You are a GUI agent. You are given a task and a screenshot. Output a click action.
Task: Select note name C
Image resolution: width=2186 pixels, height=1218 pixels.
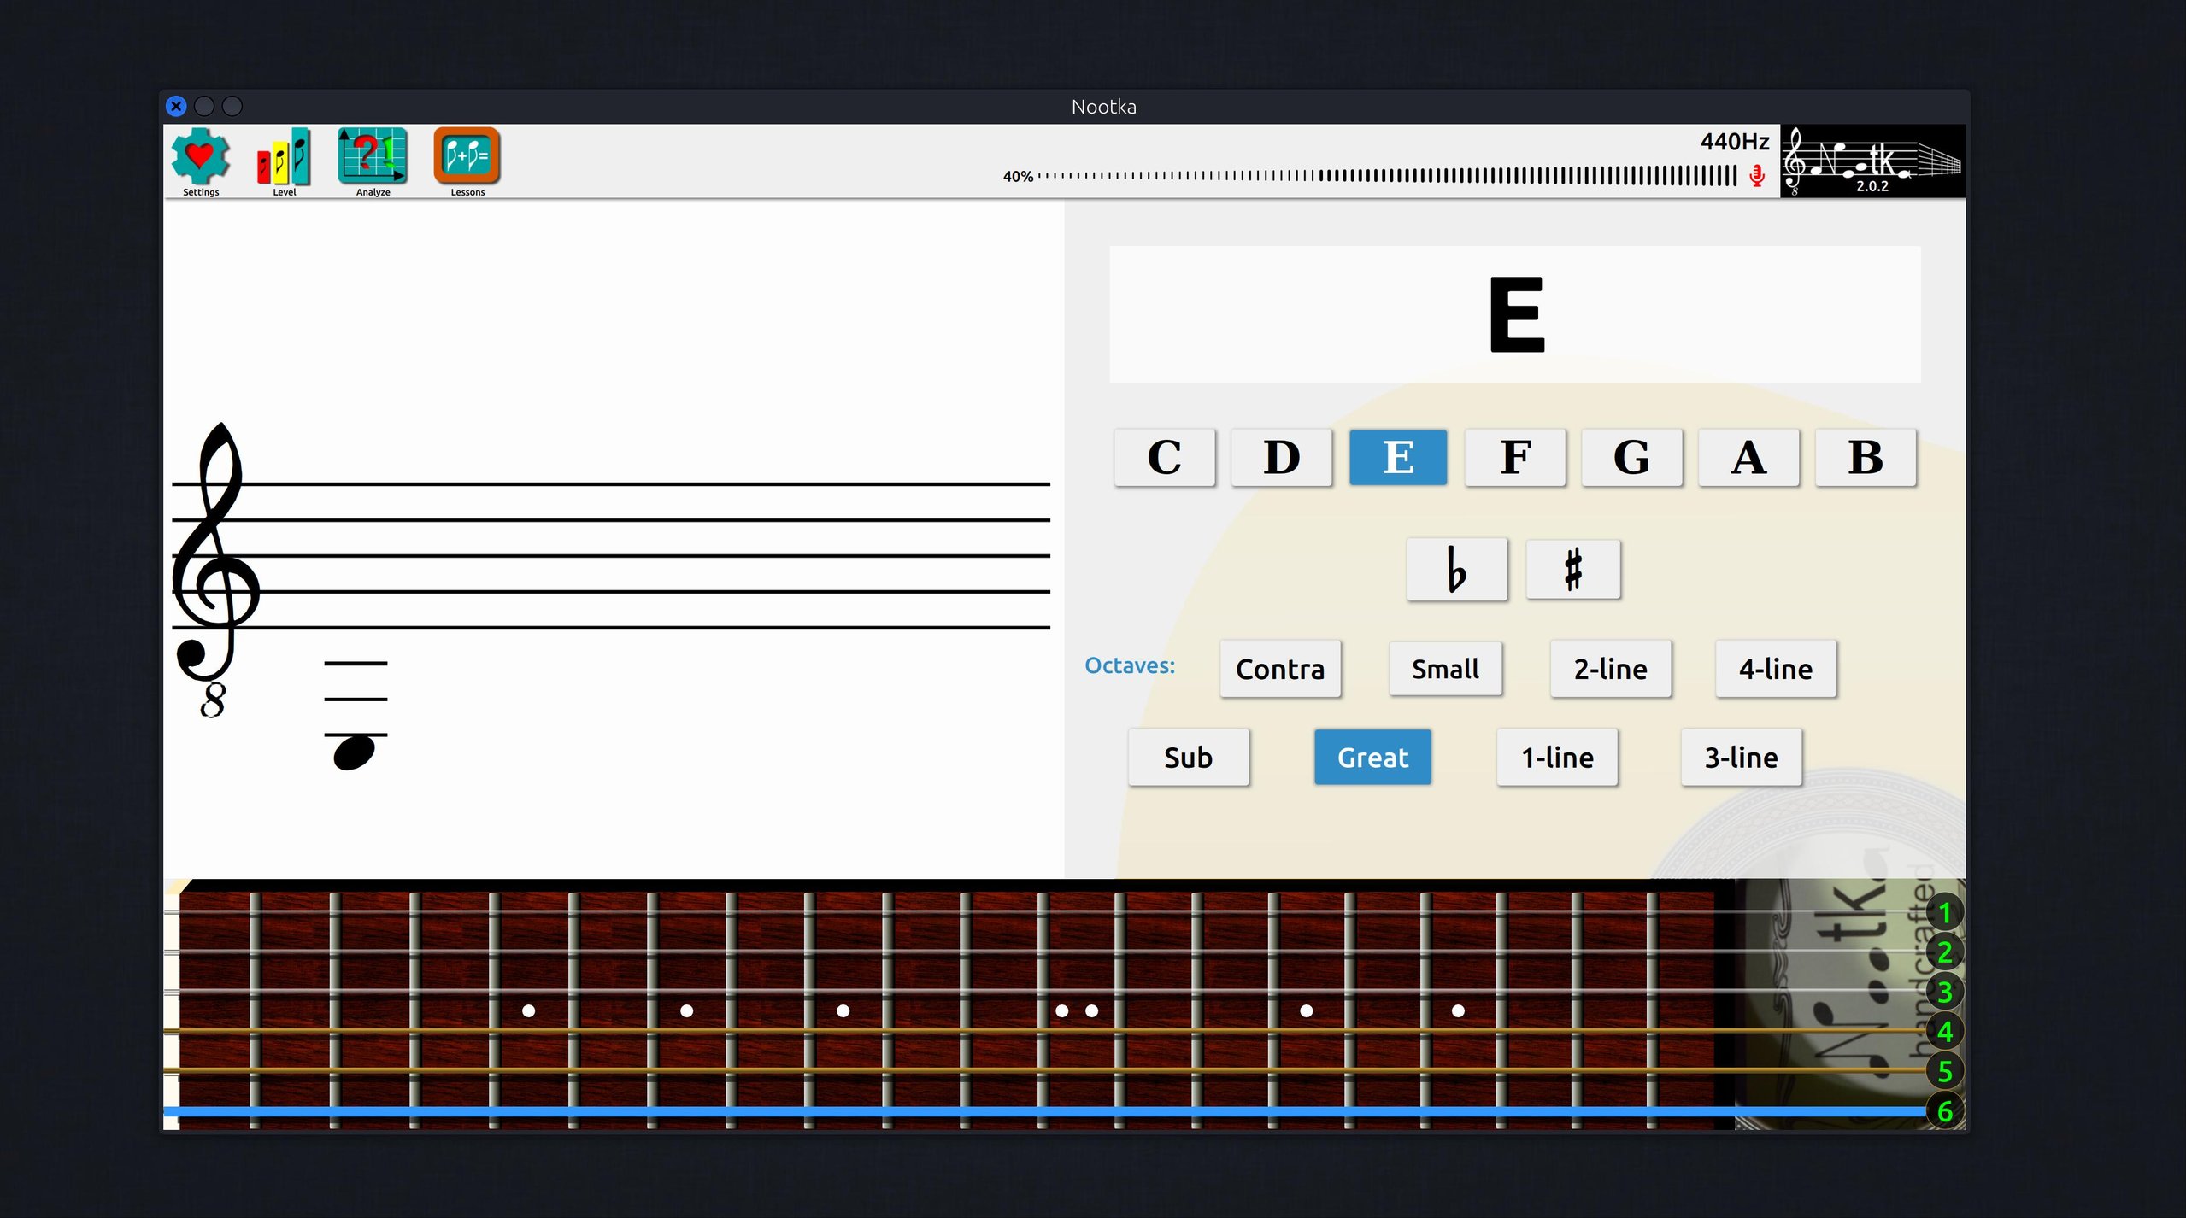point(1164,458)
